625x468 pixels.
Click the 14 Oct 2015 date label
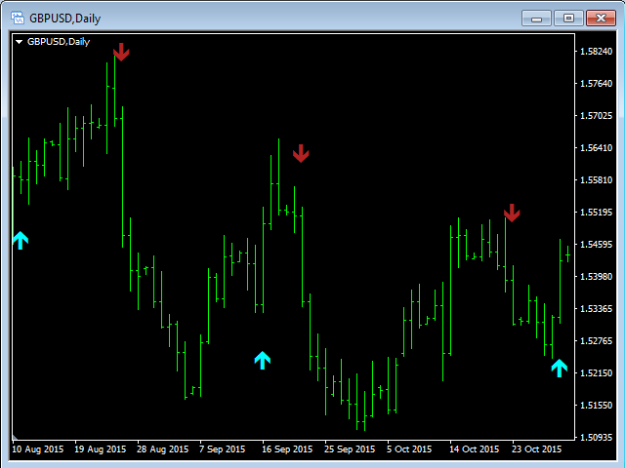click(x=474, y=449)
